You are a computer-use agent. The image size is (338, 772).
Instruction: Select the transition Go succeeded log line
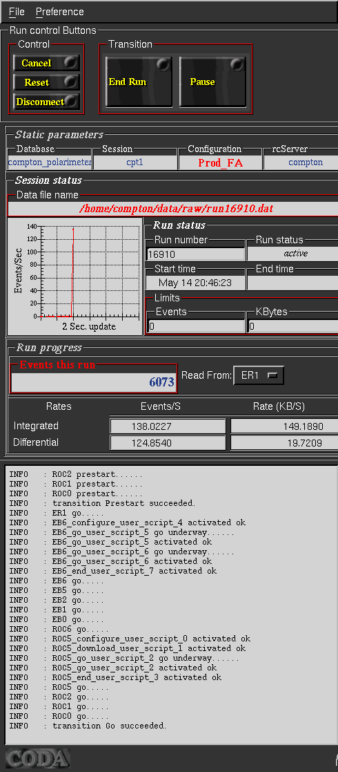(x=88, y=726)
